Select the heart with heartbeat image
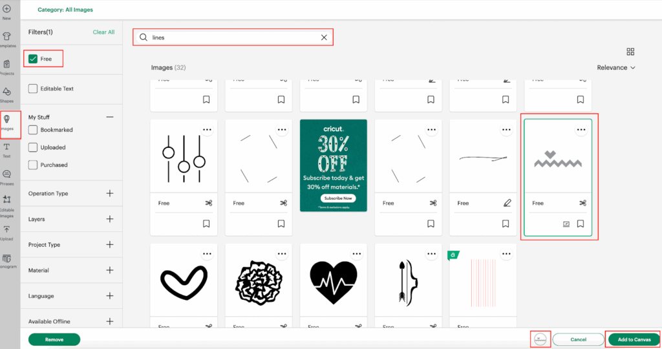 tap(333, 282)
